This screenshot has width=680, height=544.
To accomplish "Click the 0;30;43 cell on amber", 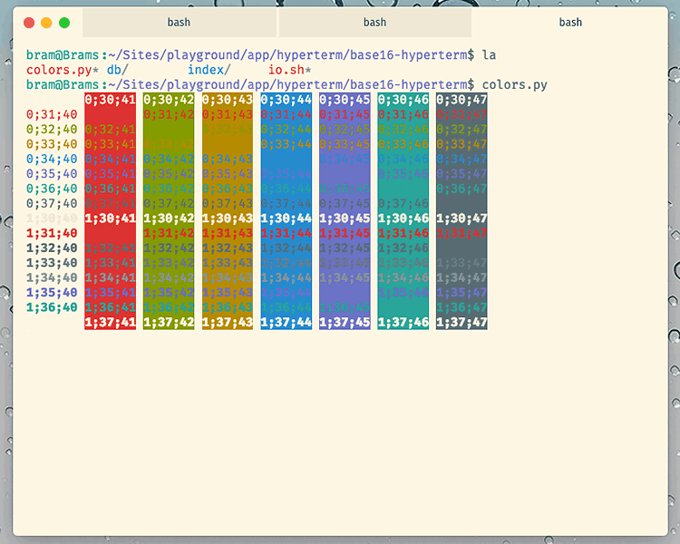I will [x=228, y=100].
